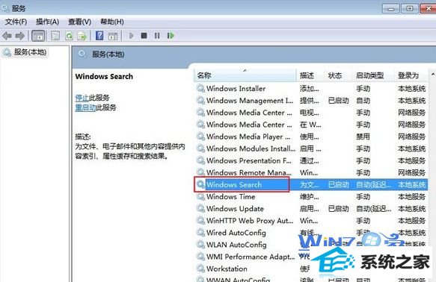436x282 pixels.
Task: Click the gear icon beside WLAN AutoConfig
Action: (200, 245)
